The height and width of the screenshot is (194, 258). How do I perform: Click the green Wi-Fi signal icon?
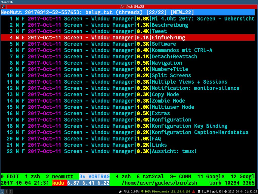tap(142, 191)
